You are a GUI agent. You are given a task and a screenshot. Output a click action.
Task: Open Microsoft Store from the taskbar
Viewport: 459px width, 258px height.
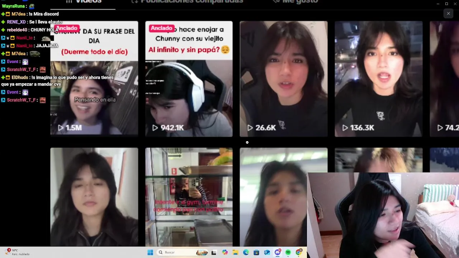(256, 252)
